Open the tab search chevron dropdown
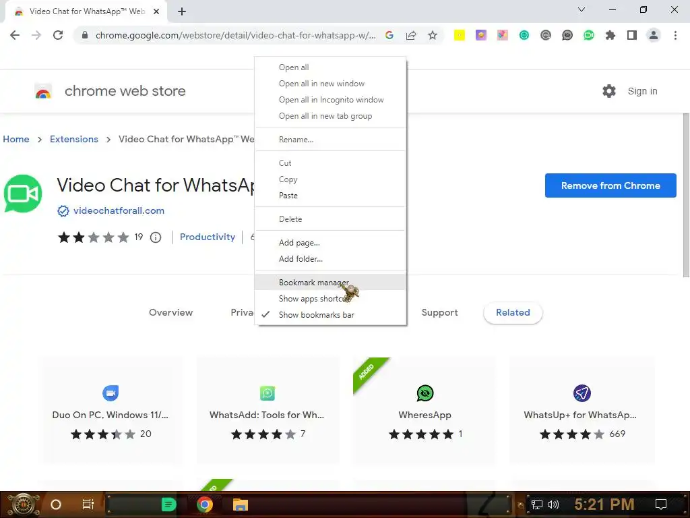The height and width of the screenshot is (518, 690). [x=582, y=9]
